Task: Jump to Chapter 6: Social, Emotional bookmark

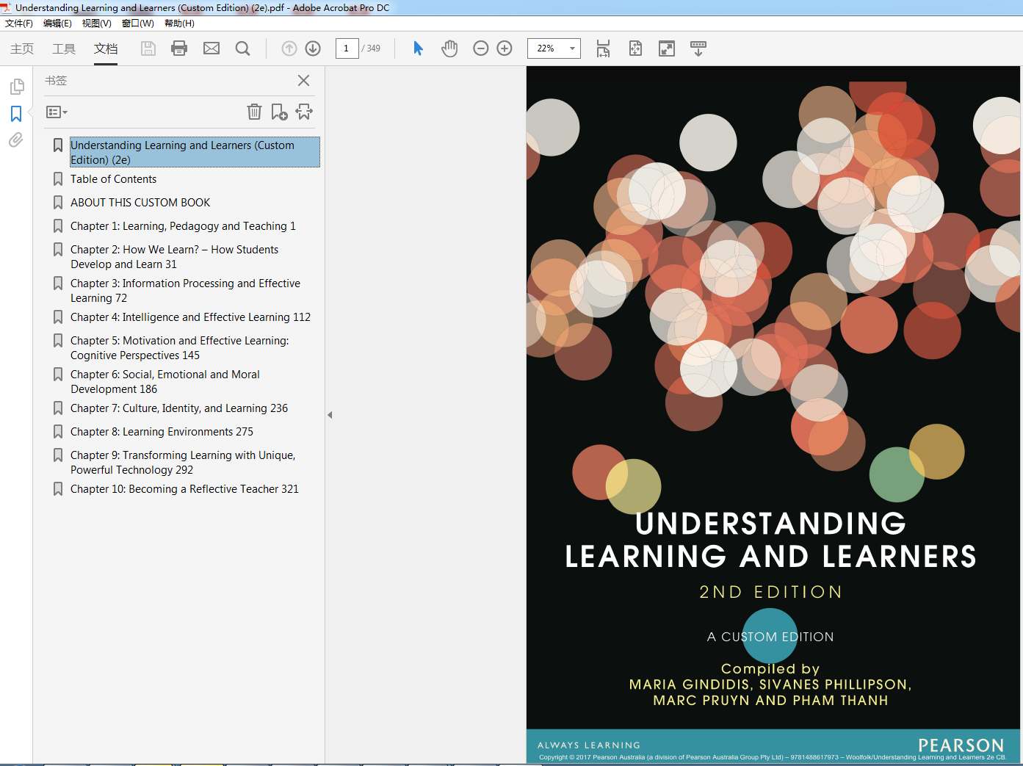Action: 165,382
